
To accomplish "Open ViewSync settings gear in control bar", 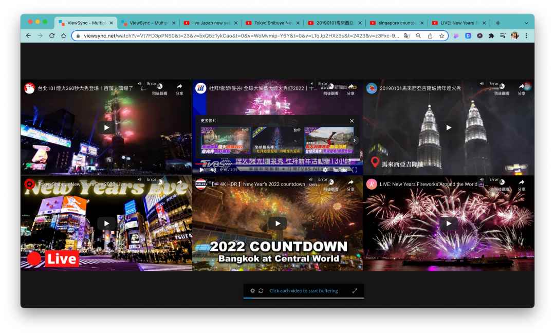I will [252, 291].
